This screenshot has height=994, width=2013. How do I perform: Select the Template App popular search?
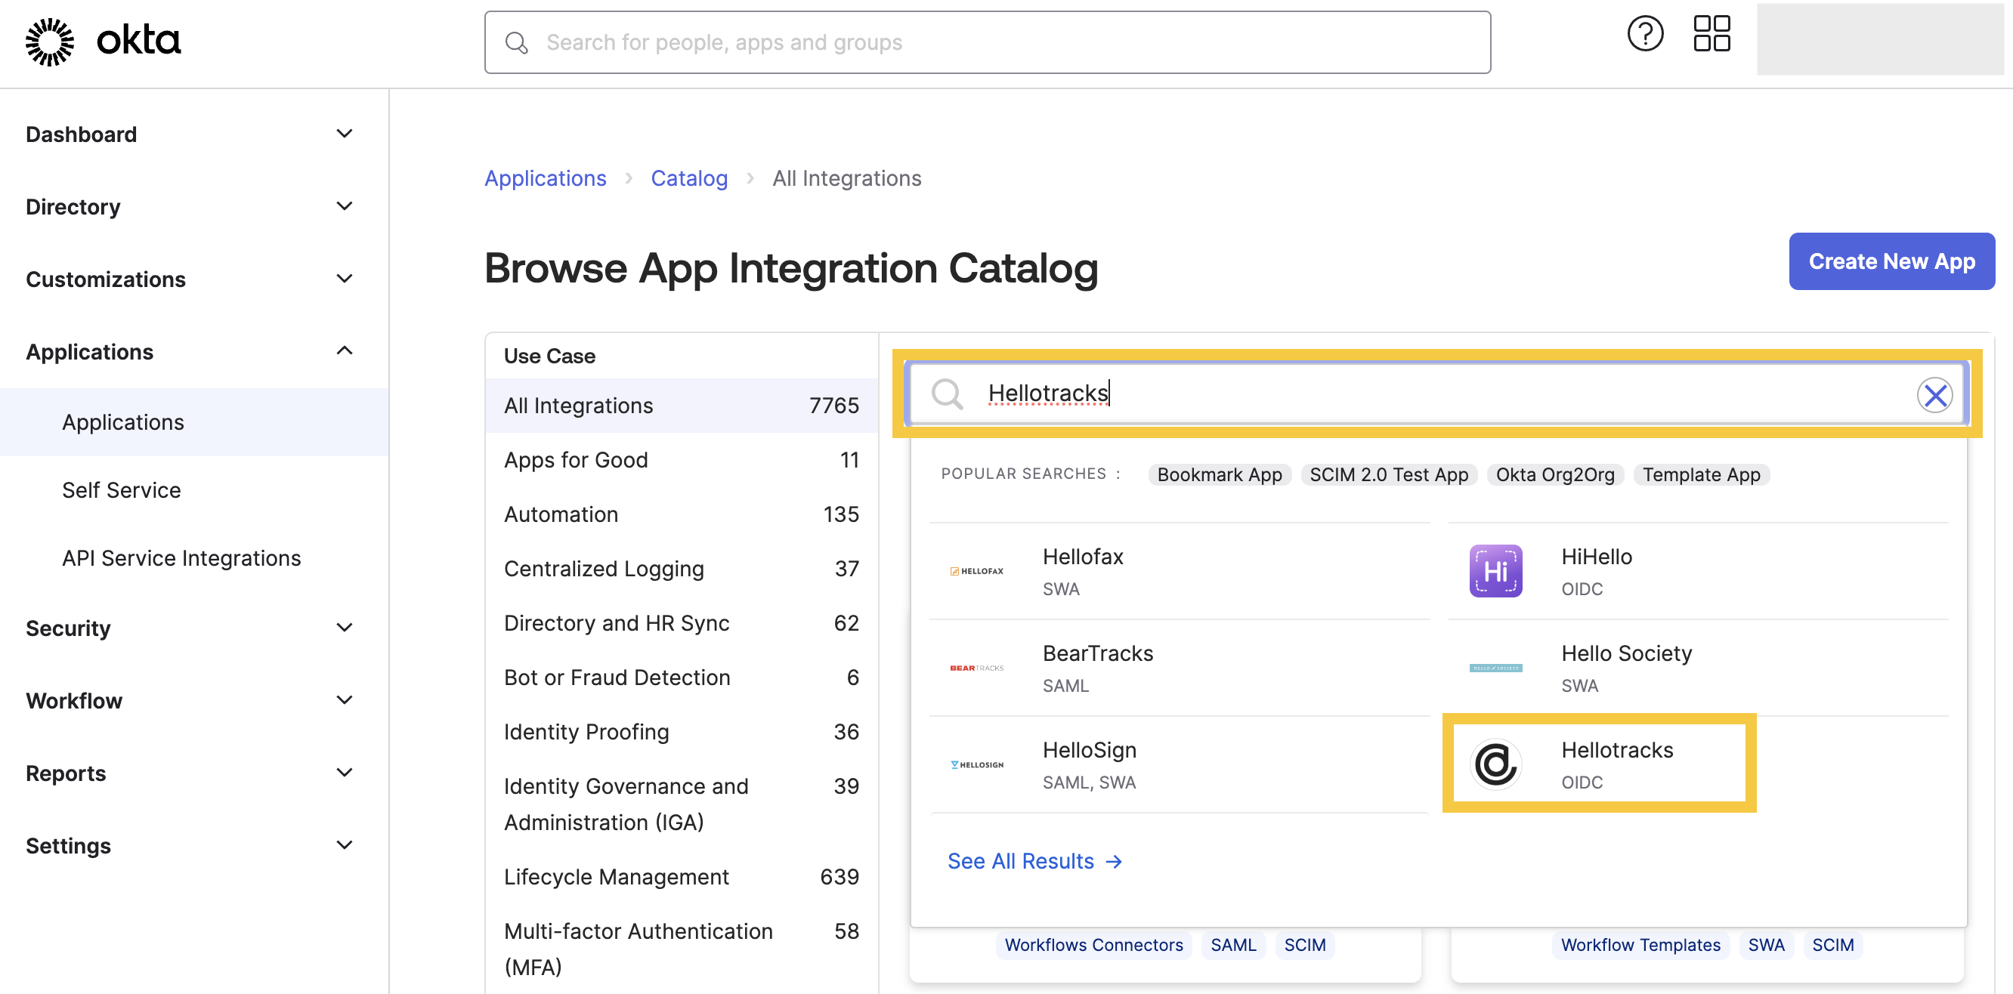point(1701,475)
